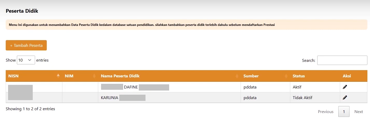The height and width of the screenshot is (119, 370).
Task: Go to the Previous page
Action: coord(326,111)
